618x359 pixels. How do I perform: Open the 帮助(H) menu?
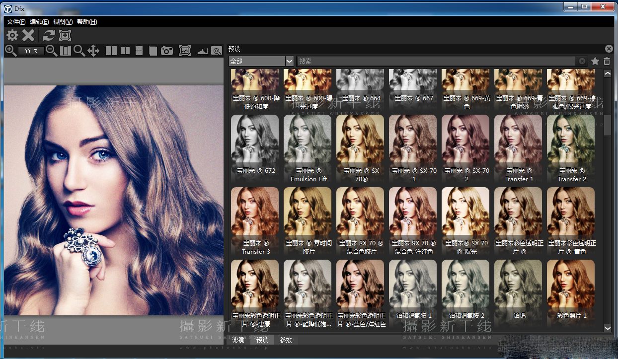pos(87,22)
